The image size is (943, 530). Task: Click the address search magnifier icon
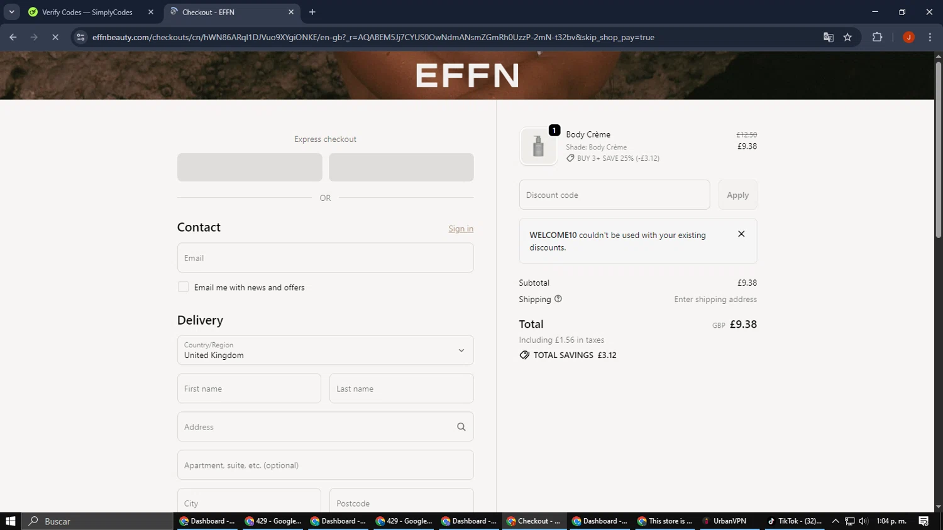click(461, 426)
